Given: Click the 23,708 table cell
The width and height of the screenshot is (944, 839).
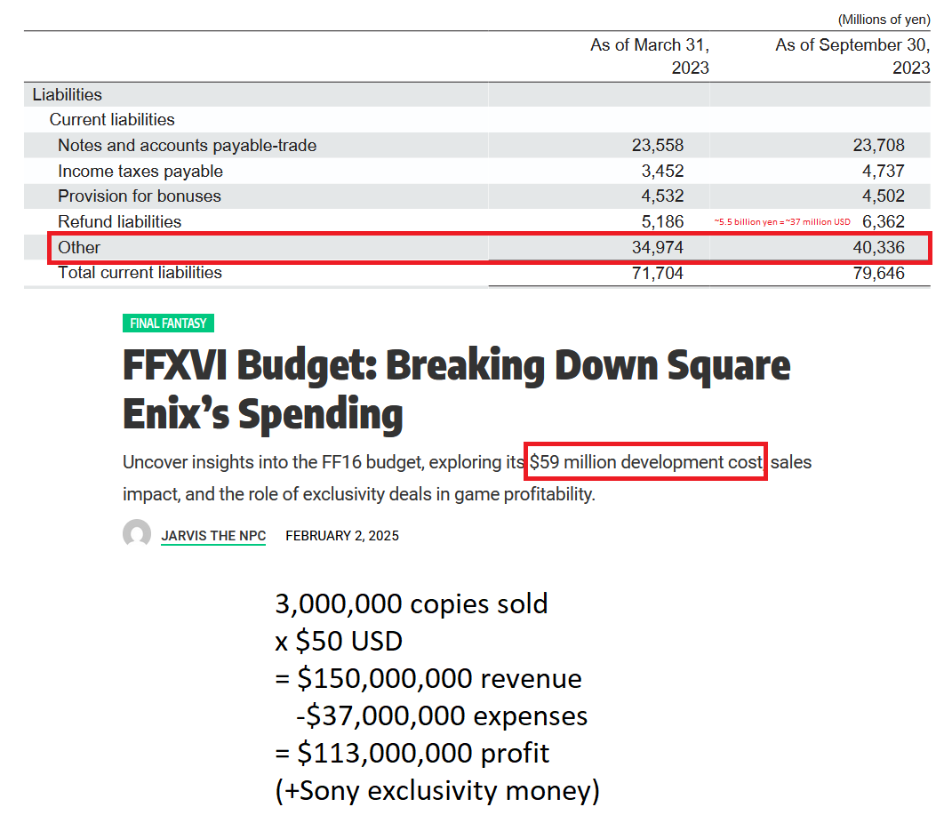Looking at the screenshot, I should click(878, 145).
